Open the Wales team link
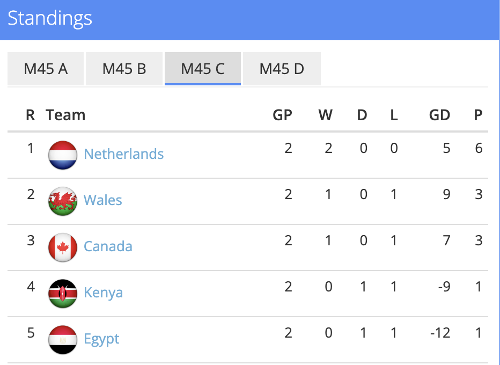This screenshot has height=365, width=500. tap(102, 200)
